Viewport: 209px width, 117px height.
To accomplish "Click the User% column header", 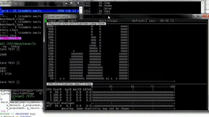I will pyautogui.click(x=57, y=89).
